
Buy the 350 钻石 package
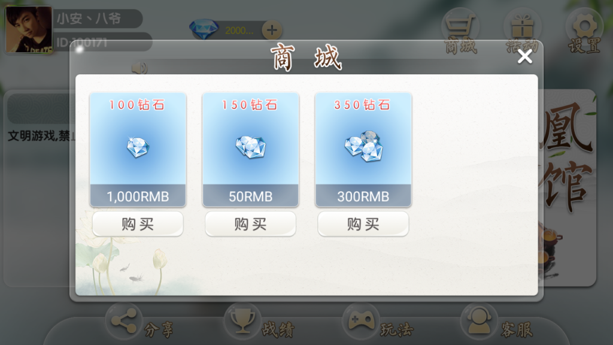click(x=363, y=224)
